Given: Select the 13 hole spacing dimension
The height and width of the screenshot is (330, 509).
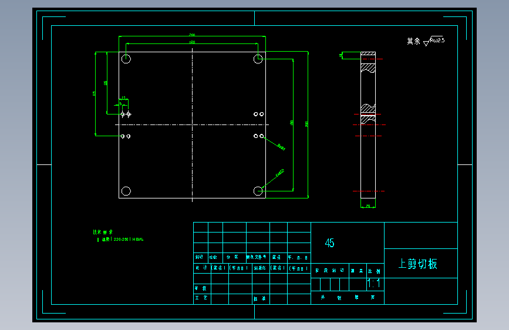Looking at the screenshot, I should (123, 97).
